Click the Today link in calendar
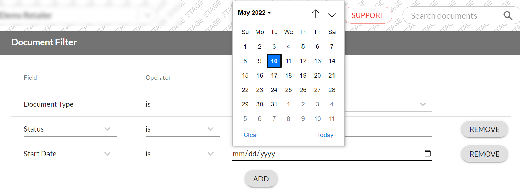The width and height of the screenshot is (520, 193). [325, 135]
